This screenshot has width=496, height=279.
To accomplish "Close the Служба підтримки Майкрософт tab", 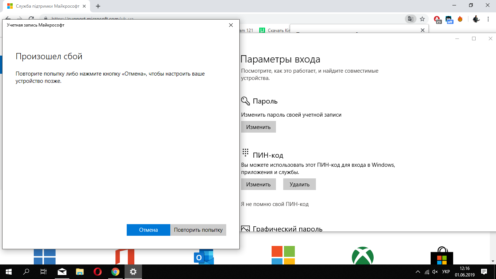I will tap(85, 6).
